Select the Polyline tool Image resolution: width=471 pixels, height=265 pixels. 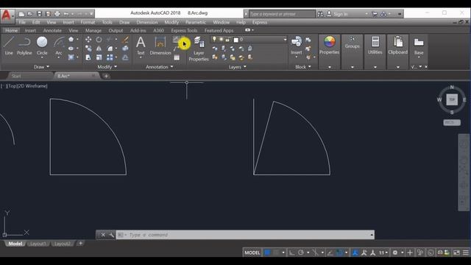[x=24, y=46]
